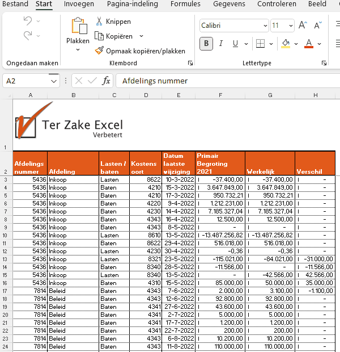Click the fx insert function icon
Screen dimensions: 340x352
[106, 81]
